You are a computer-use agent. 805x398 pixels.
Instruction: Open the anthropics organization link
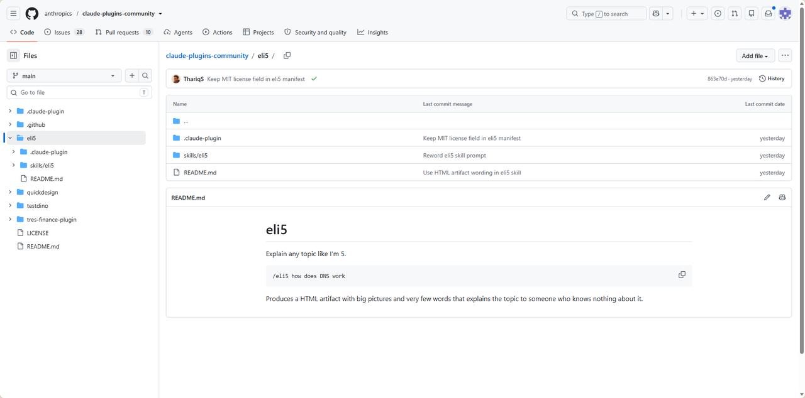(x=58, y=13)
